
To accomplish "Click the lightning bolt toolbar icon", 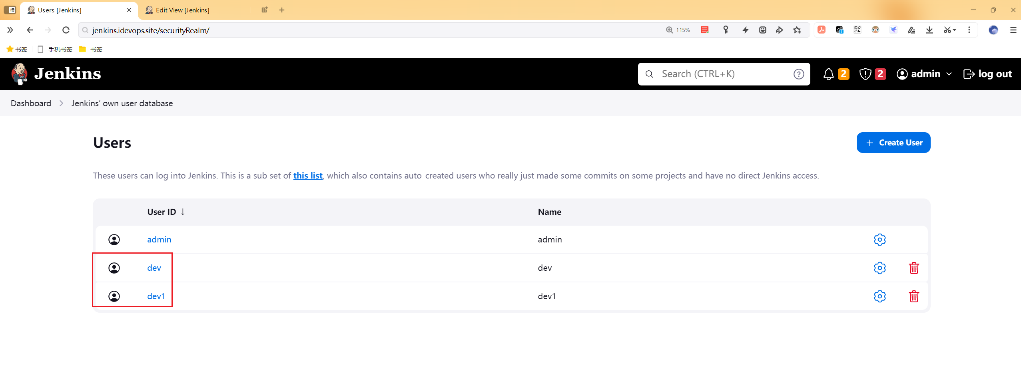I will (x=746, y=30).
